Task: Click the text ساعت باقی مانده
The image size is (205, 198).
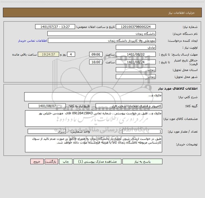Action: [x=24, y=54]
